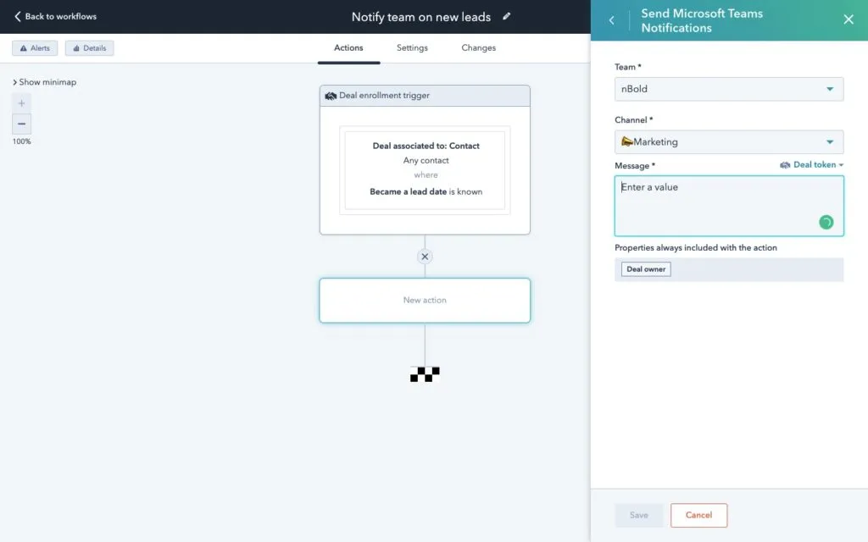Click the disabled Save button
The image size is (868, 542).
[x=639, y=515]
